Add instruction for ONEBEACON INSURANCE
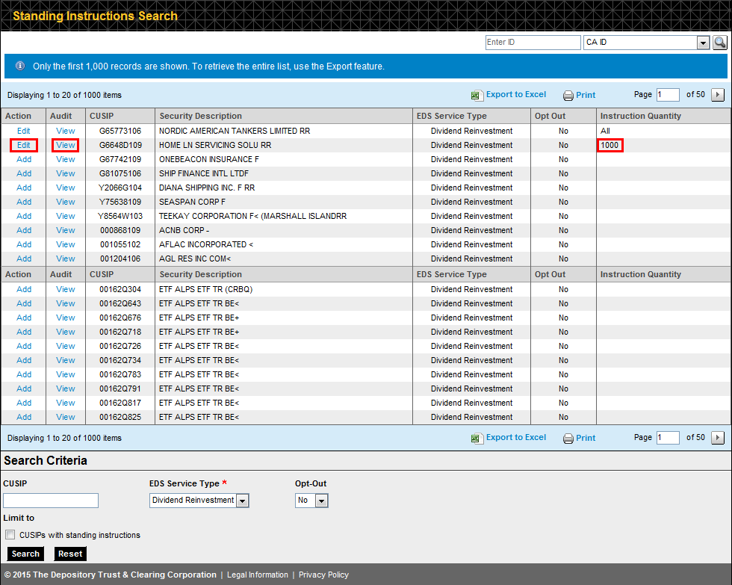Screen dimensions: 732x585 23,159
